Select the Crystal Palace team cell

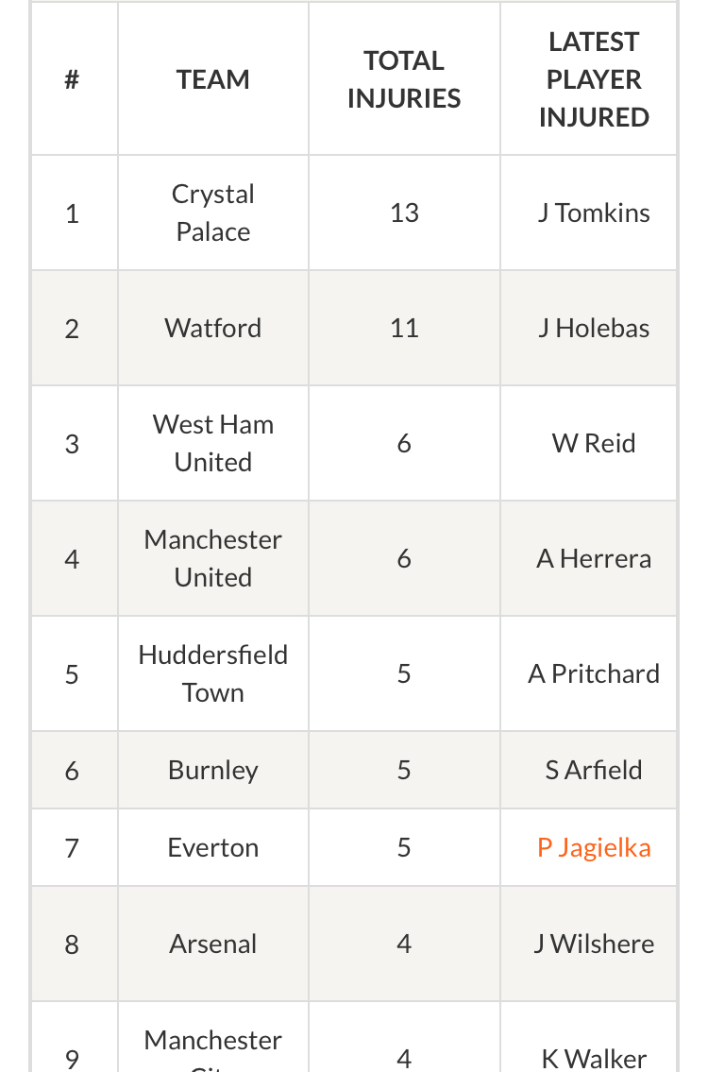pyautogui.click(x=213, y=213)
